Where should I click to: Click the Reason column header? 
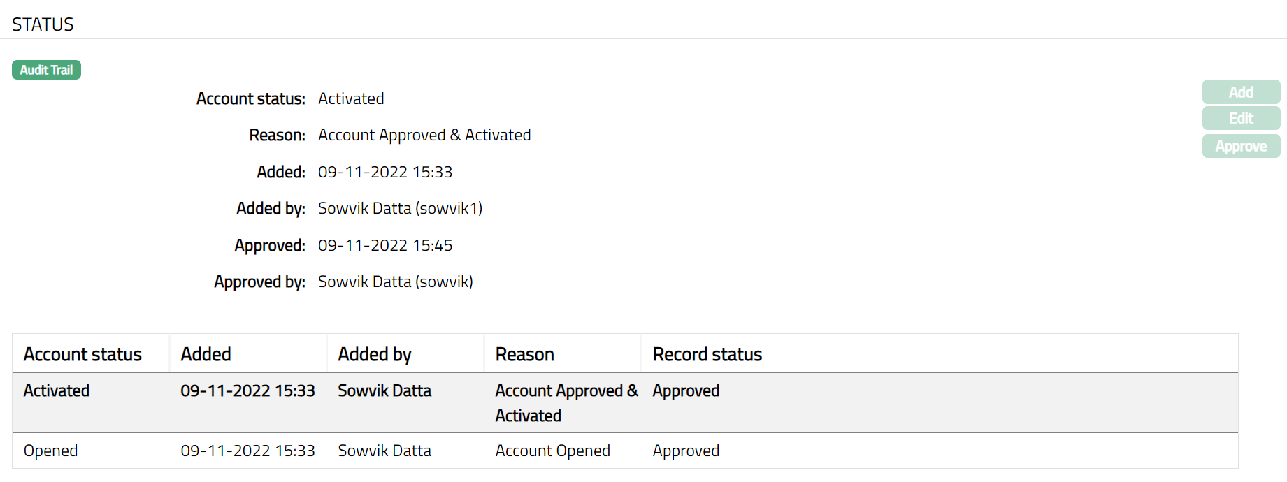click(x=524, y=355)
